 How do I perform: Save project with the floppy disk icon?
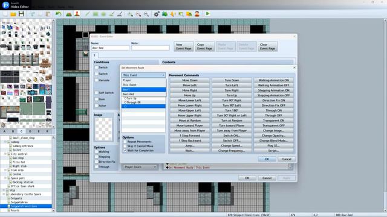pyautogui.click(x=22, y=14)
